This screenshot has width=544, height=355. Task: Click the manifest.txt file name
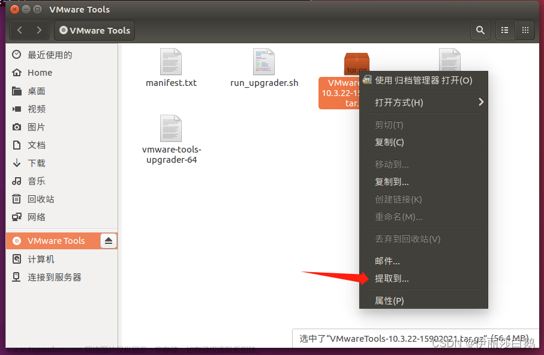point(171,83)
